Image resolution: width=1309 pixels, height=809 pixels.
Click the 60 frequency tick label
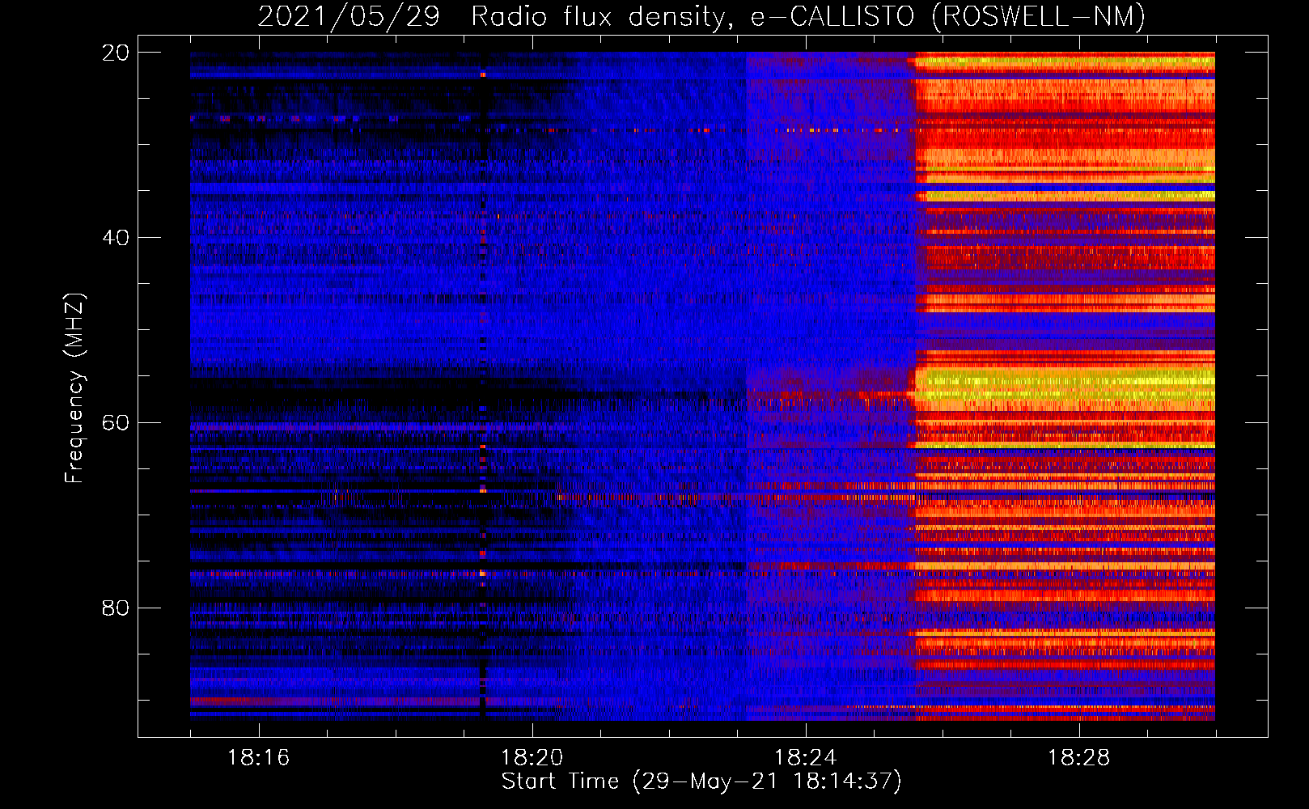pos(115,423)
